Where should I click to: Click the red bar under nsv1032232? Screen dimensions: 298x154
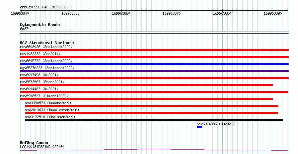coord(154,57)
